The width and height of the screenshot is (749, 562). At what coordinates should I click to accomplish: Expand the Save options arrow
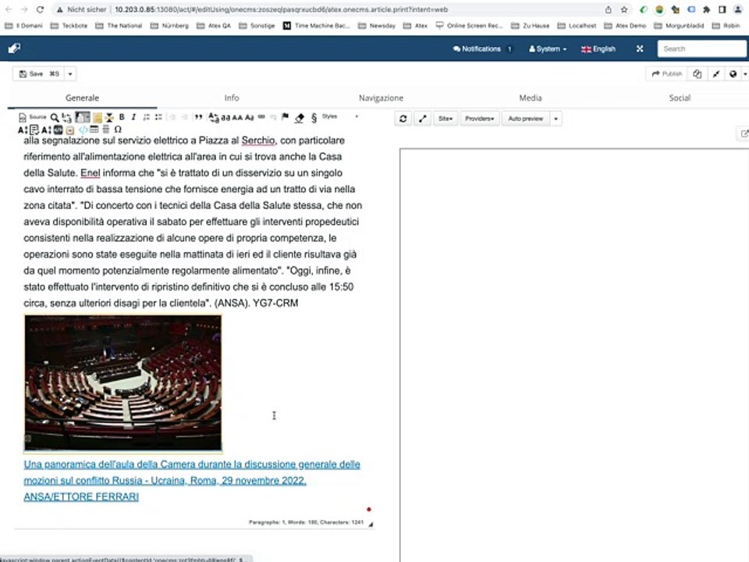click(x=70, y=74)
